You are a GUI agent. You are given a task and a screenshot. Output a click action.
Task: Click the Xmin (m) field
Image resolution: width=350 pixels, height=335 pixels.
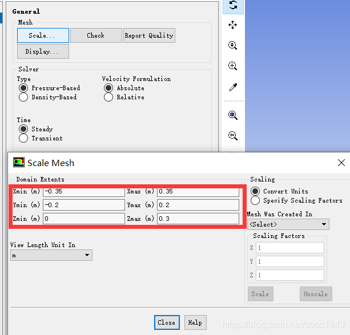click(84, 192)
